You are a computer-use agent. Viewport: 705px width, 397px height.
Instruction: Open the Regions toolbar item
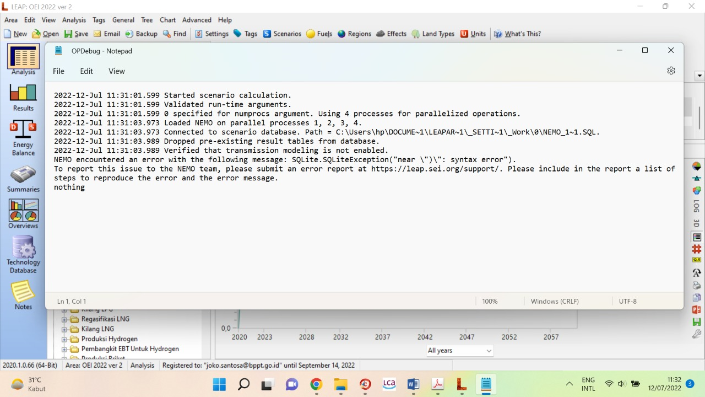tap(354, 34)
